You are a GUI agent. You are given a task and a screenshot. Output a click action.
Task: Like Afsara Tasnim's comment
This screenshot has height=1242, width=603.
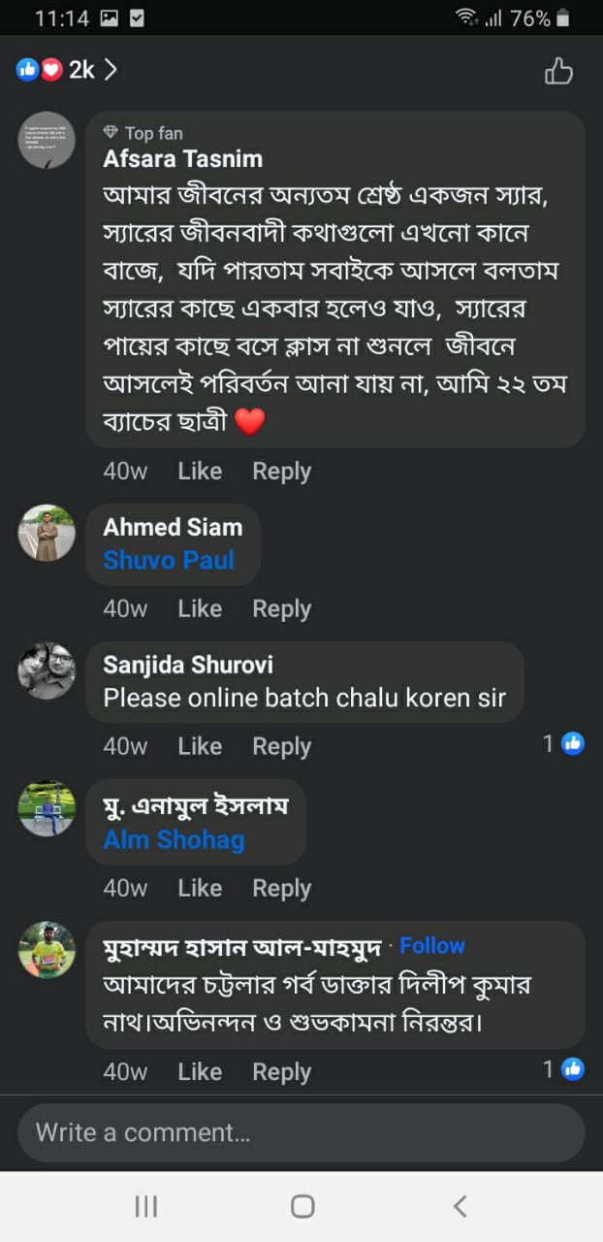[200, 472]
